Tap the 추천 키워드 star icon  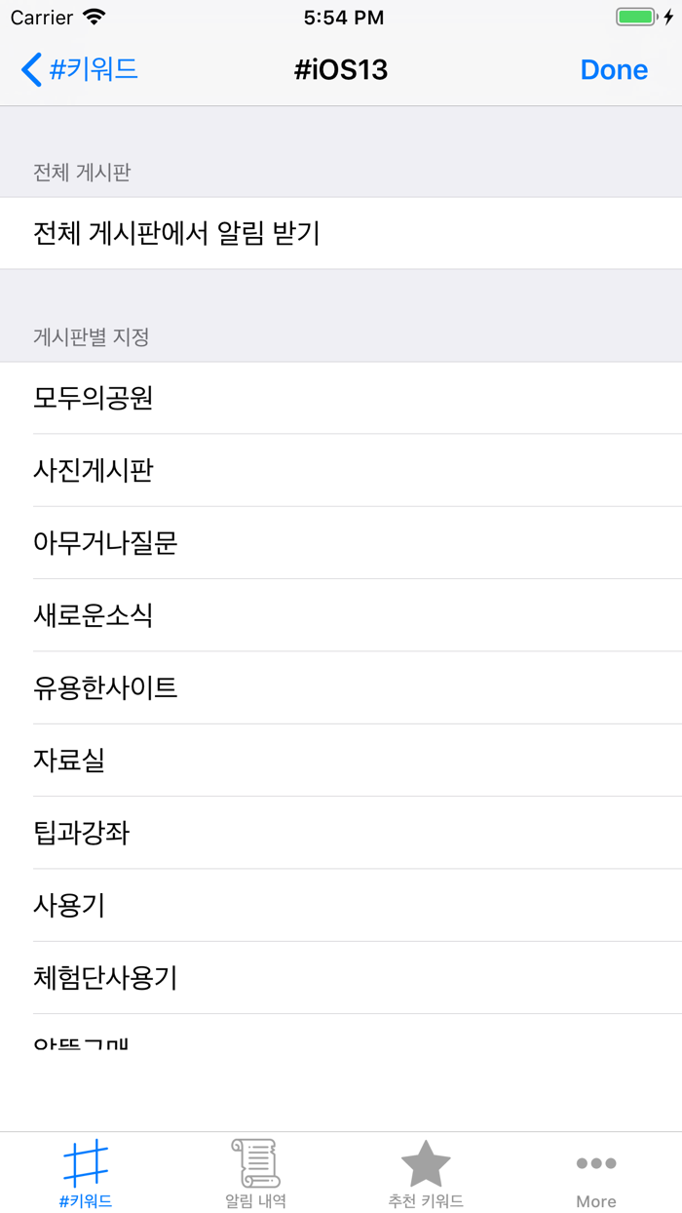[426, 1162]
